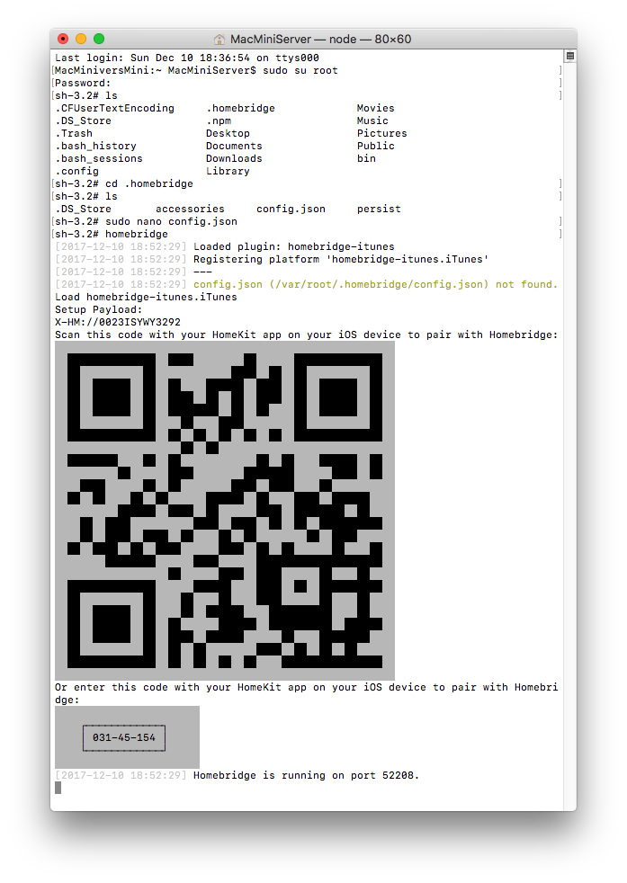Click 'Homebridge is running on port 52208' line
Image resolution: width=627 pixels, height=883 pixels.
[x=306, y=775]
